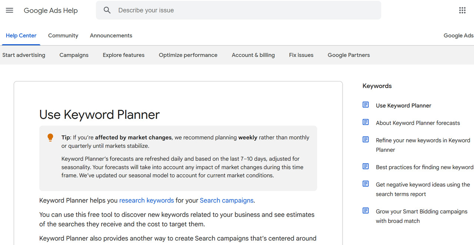This screenshot has width=474, height=245.
Task: Open the Google Partners menu
Action: click(x=349, y=55)
